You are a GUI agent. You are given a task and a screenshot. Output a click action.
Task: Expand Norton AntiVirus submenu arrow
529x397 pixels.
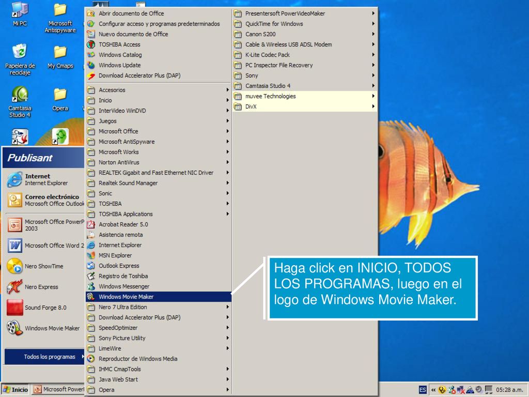coord(228,162)
